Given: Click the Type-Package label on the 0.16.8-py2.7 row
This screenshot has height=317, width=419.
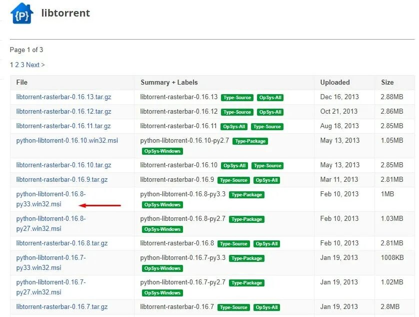Looking at the screenshot, I should pyautogui.click(x=246, y=219).
